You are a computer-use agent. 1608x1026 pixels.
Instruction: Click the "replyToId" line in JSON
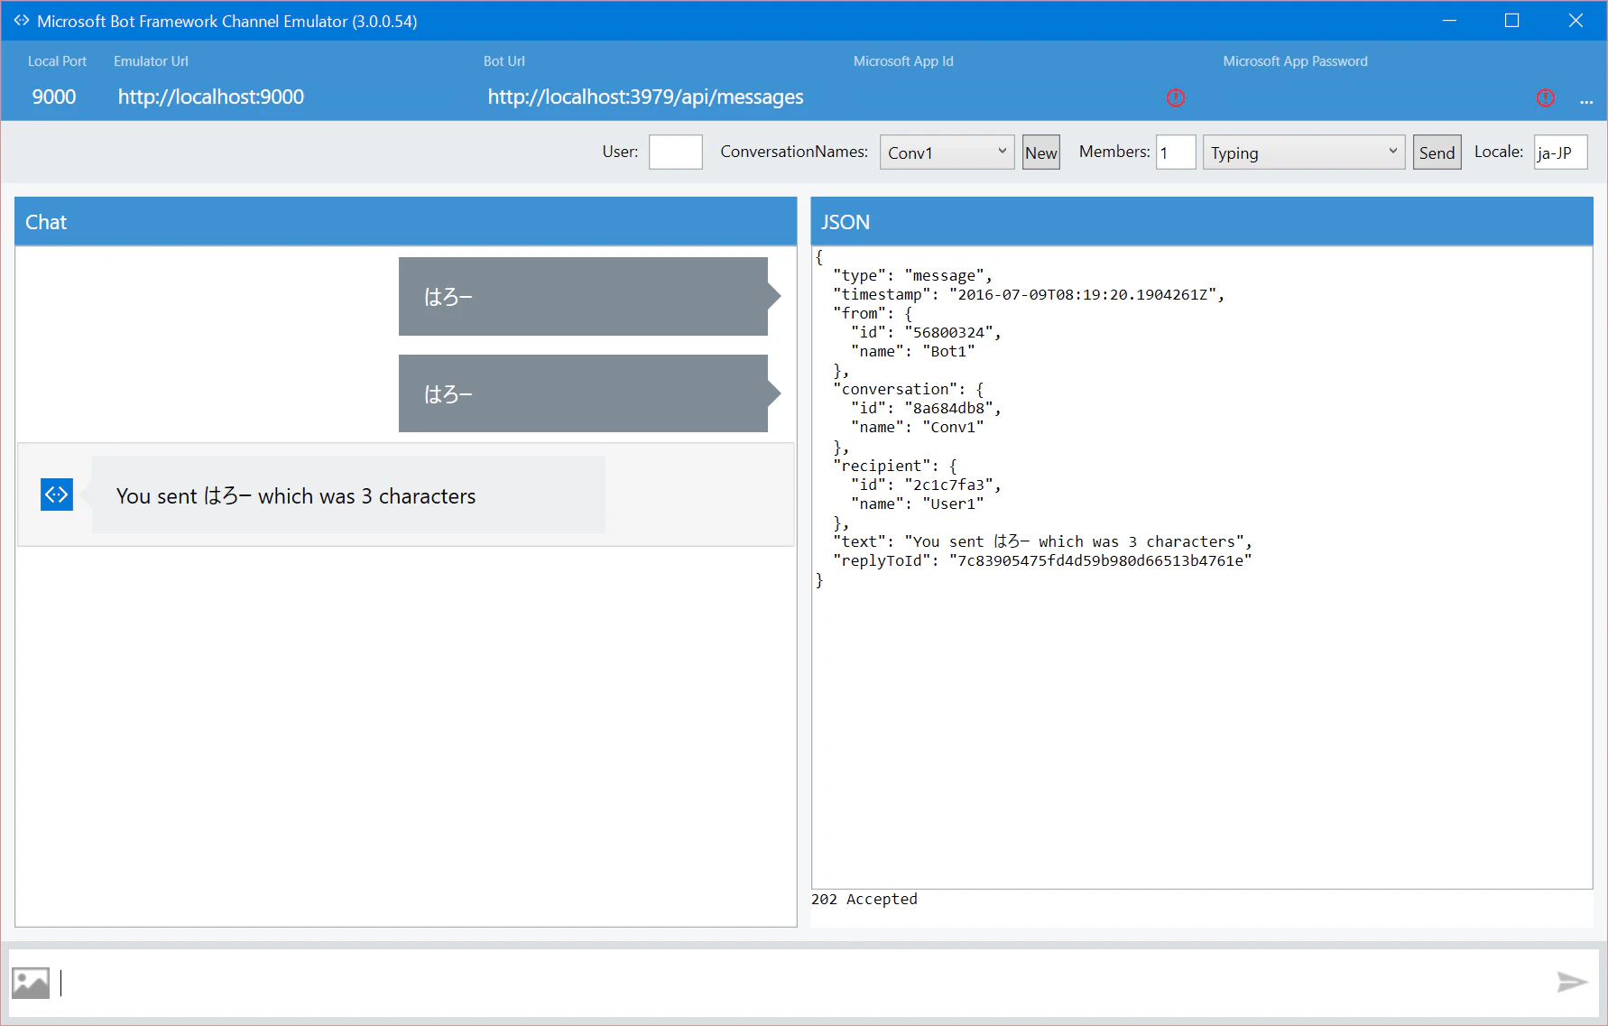pyautogui.click(x=1042, y=560)
